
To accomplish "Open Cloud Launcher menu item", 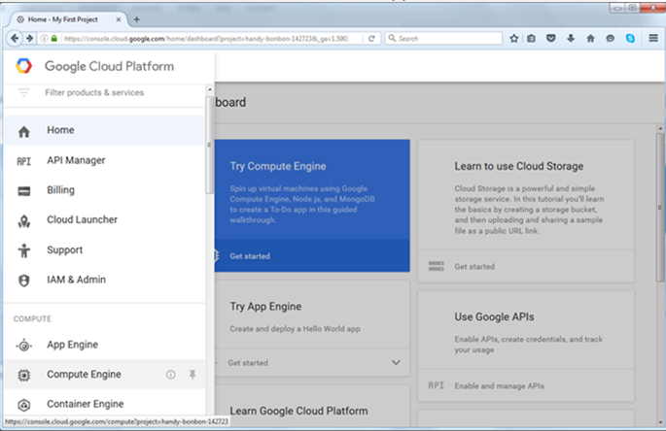I will (104, 219).
